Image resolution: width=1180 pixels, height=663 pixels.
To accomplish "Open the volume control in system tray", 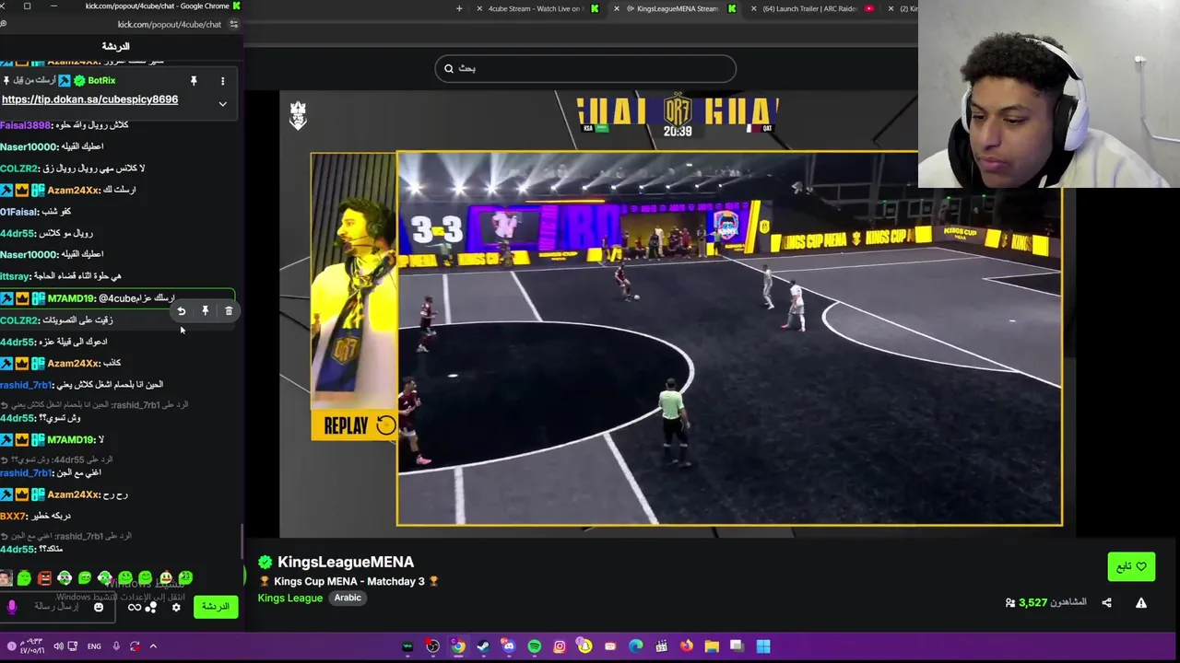I will click(x=58, y=646).
